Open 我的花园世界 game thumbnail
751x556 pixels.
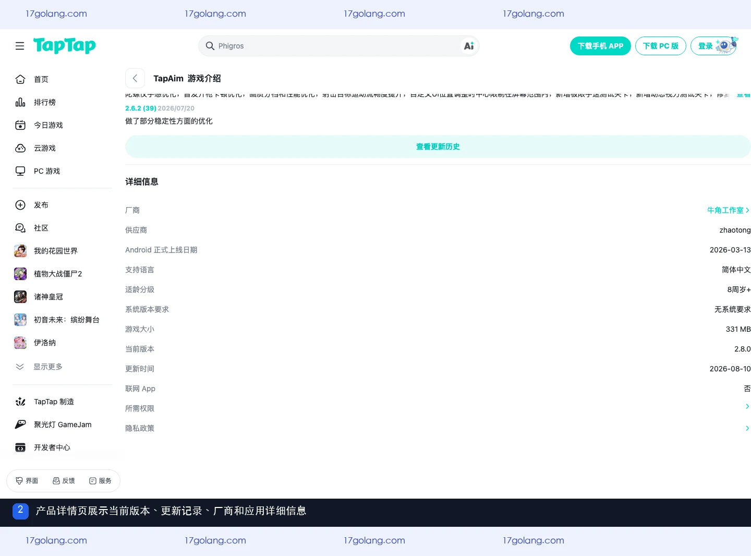(x=20, y=251)
